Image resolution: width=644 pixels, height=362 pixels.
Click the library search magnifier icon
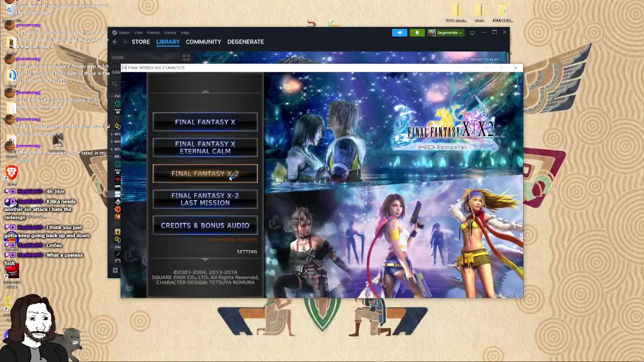tap(115, 84)
